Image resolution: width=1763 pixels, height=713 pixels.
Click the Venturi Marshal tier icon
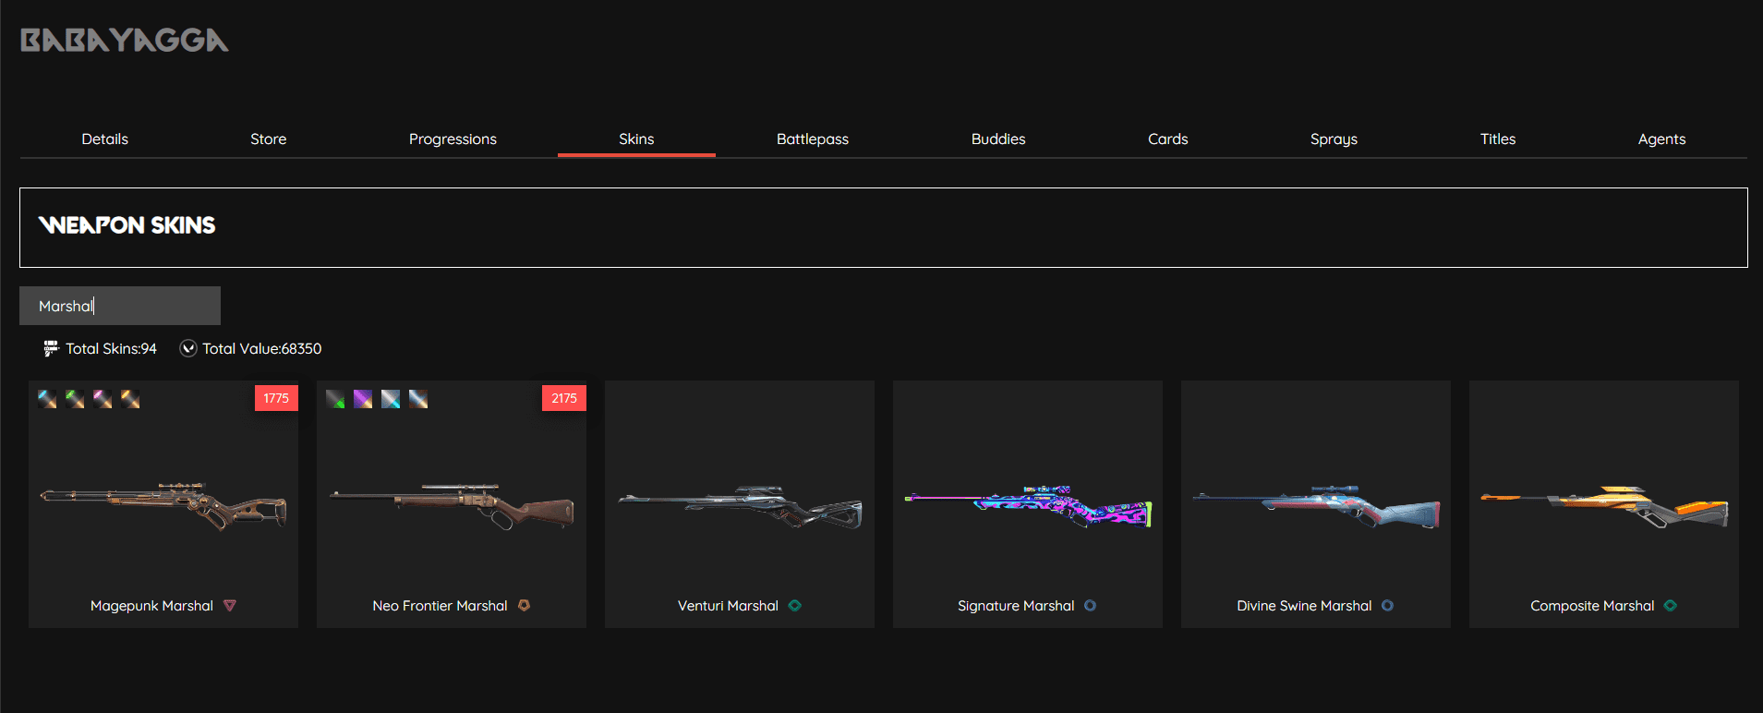pos(795,606)
